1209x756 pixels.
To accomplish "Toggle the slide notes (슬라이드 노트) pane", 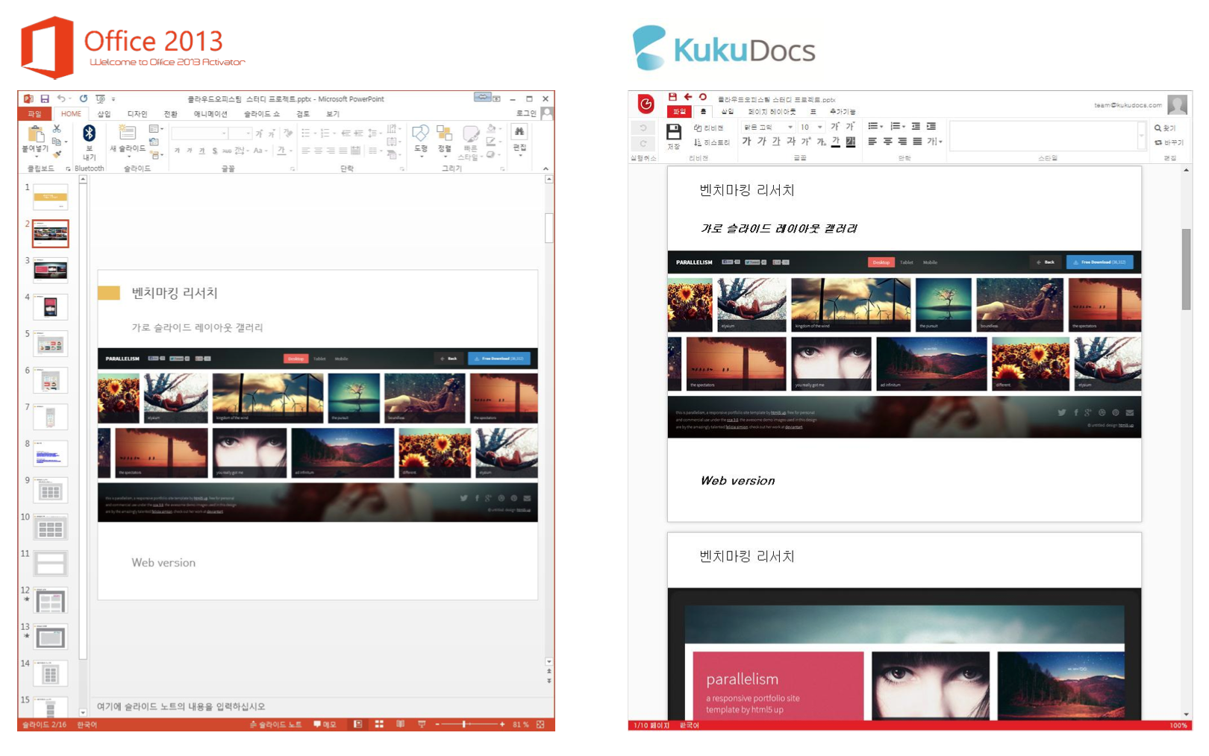I will [275, 724].
